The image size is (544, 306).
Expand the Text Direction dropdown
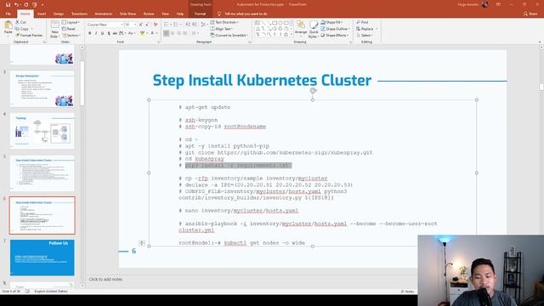point(224,22)
